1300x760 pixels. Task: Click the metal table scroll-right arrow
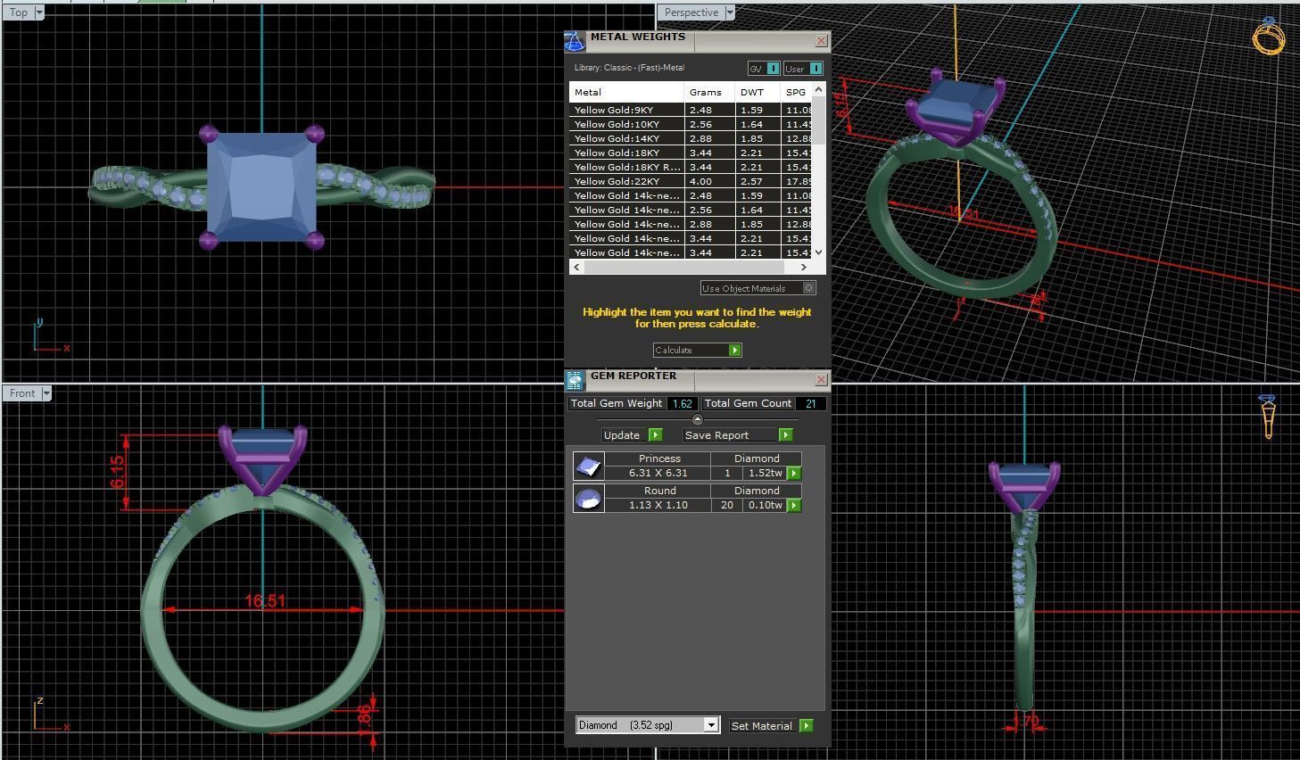point(805,267)
